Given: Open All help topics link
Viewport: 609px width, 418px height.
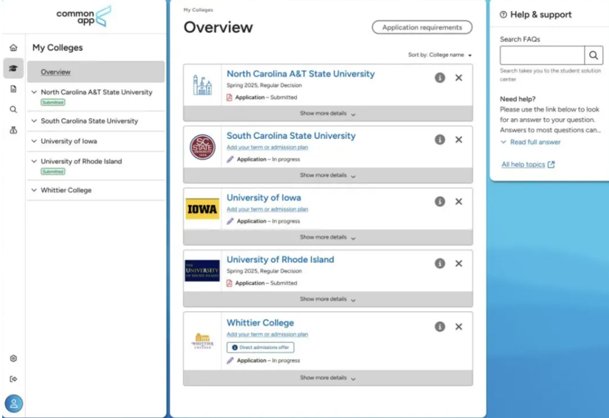Looking at the screenshot, I should coord(528,165).
